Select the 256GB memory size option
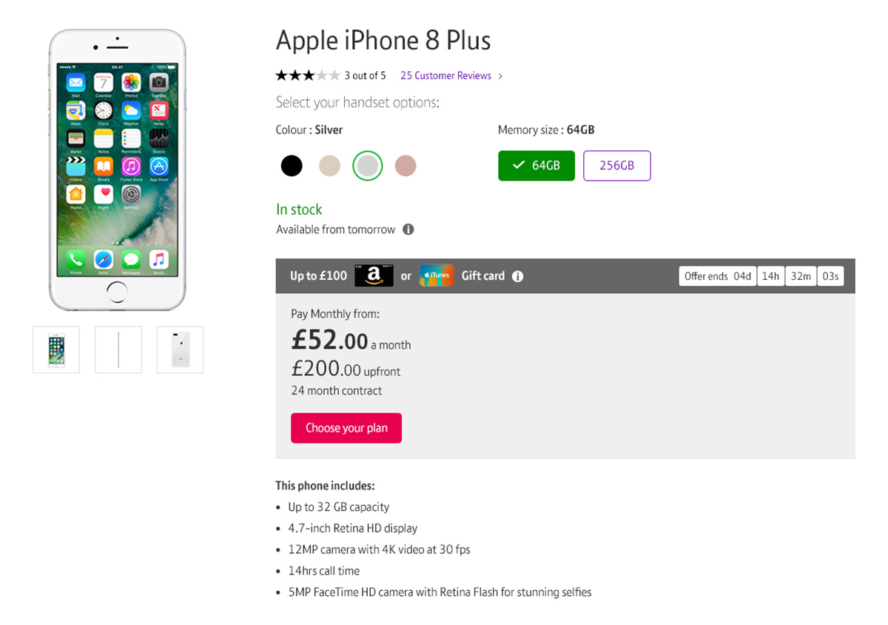This screenshot has height=625, width=888. 617,166
